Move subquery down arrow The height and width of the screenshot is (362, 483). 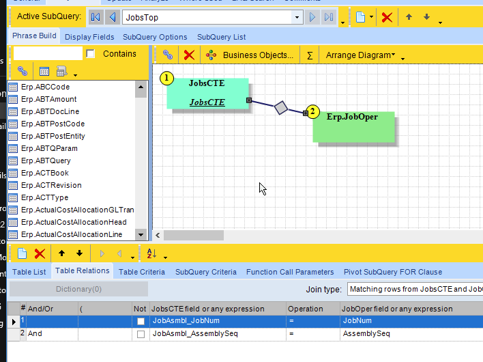pos(426,16)
